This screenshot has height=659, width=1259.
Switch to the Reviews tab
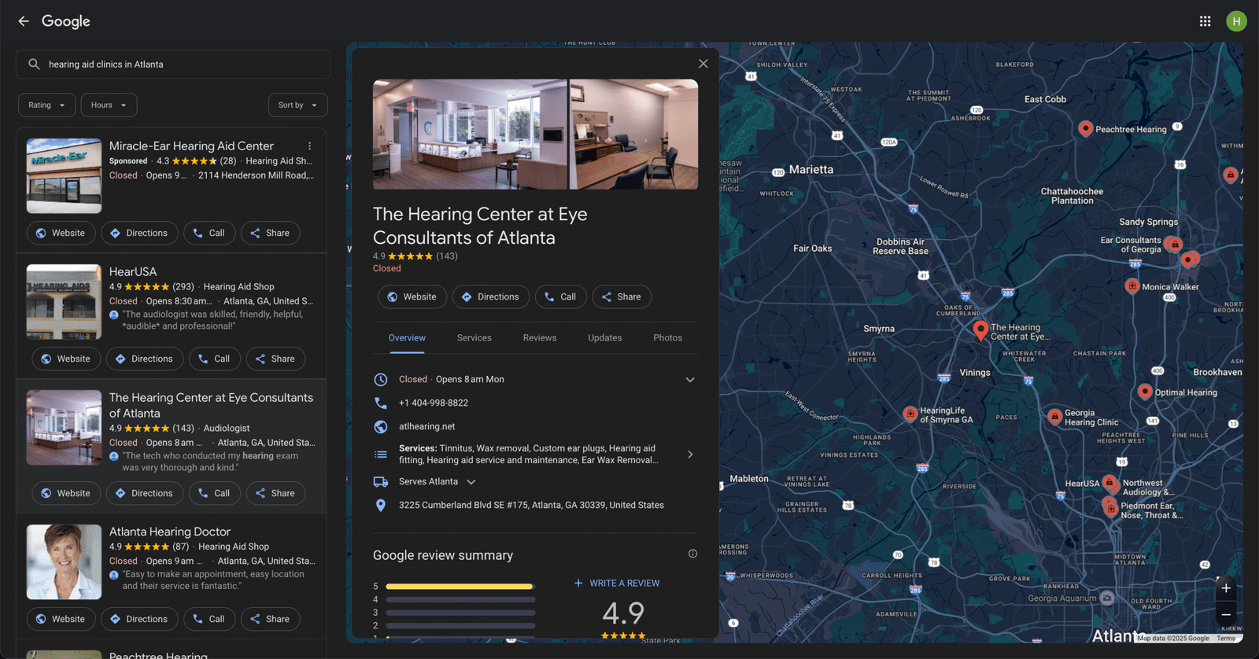coord(540,338)
